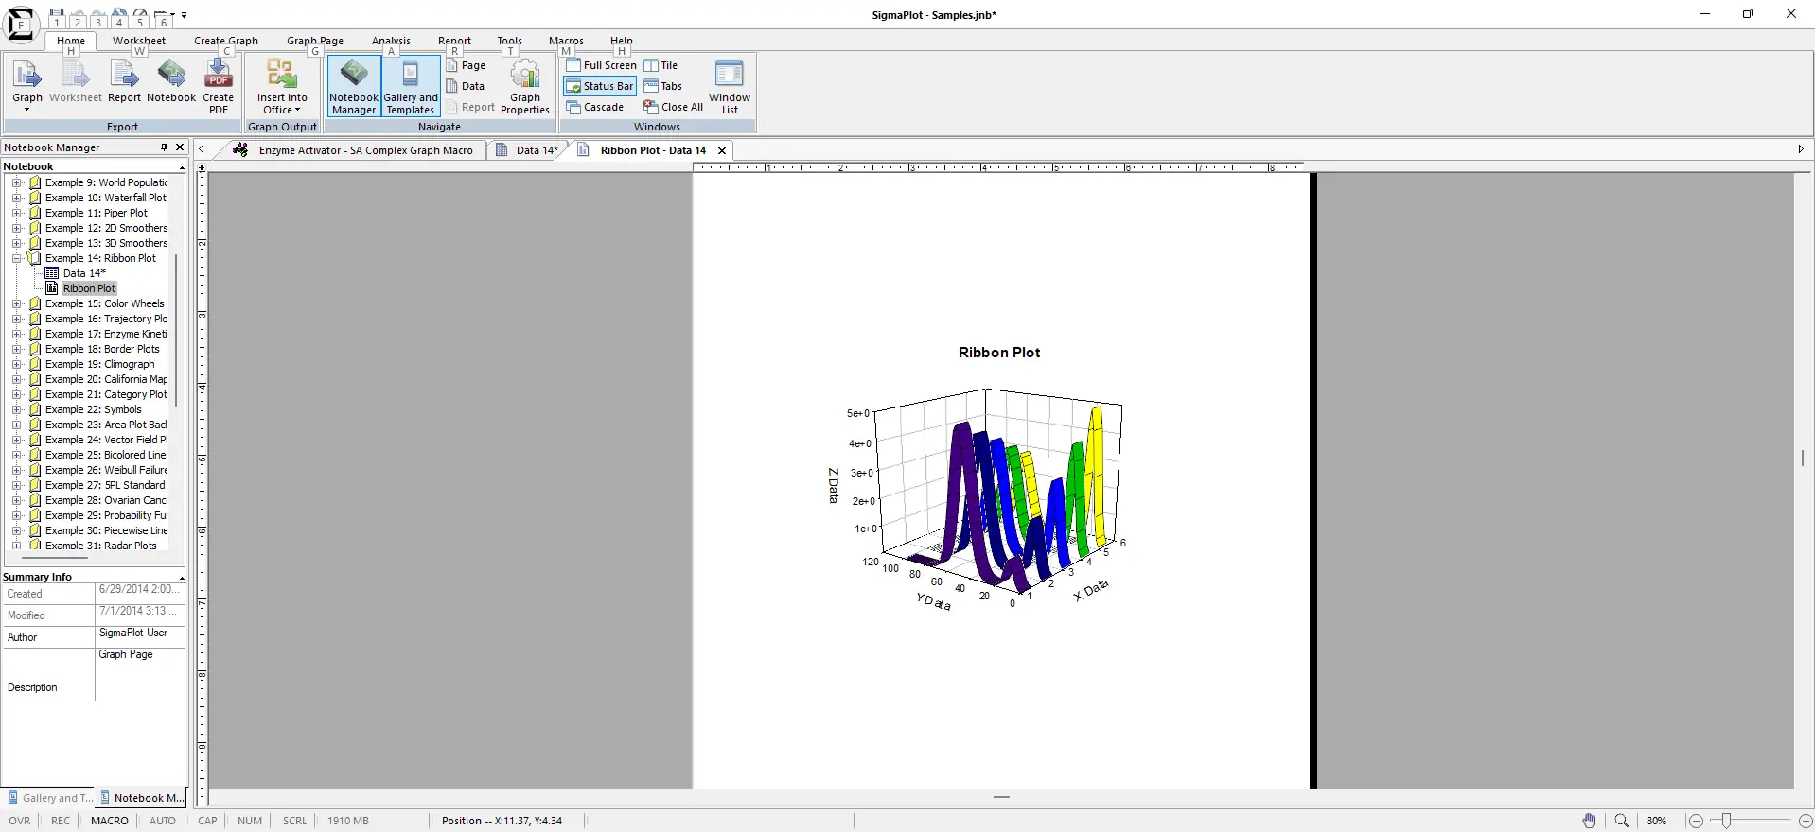Open the Worksheet ribbon tab

pyautogui.click(x=139, y=41)
